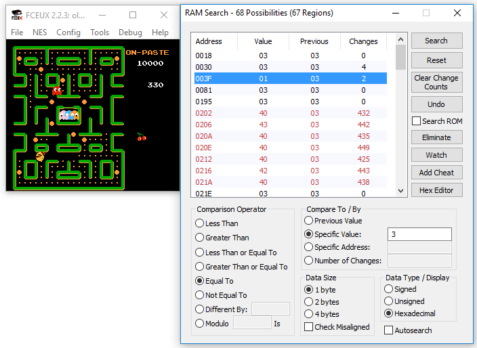Select the highlighted row 003F
This screenshot has width=477, height=348.
[x=291, y=79]
